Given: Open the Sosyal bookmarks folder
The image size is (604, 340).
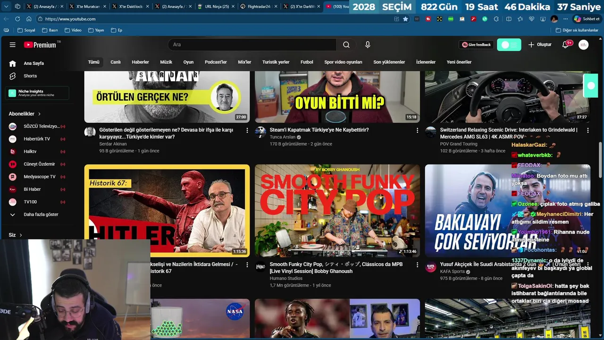Looking at the screenshot, I should pyautogui.click(x=26, y=30).
